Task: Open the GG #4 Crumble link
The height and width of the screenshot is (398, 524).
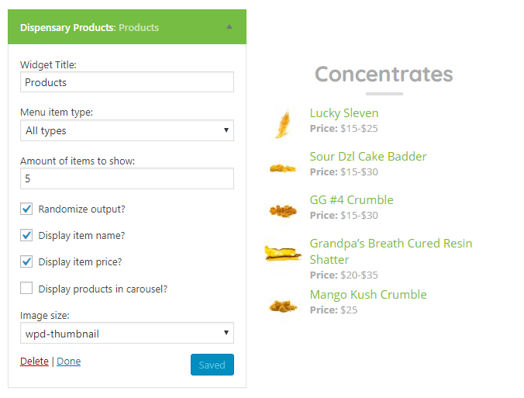Action: pyautogui.click(x=351, y=200)
